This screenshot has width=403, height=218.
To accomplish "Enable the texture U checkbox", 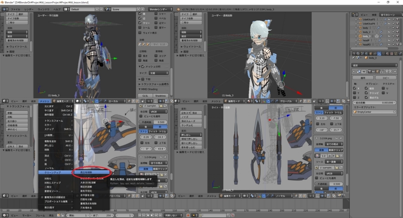I will click(383, 88).
